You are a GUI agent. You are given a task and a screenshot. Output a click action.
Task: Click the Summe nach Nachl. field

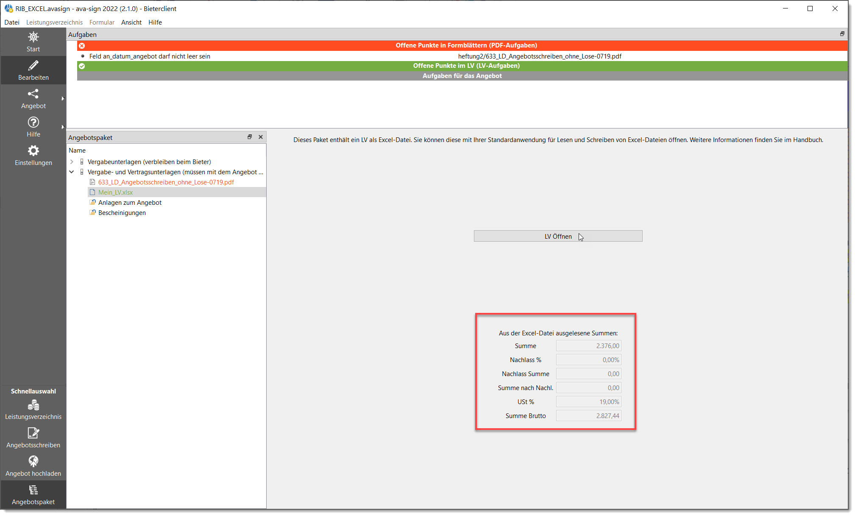point(588,388)
